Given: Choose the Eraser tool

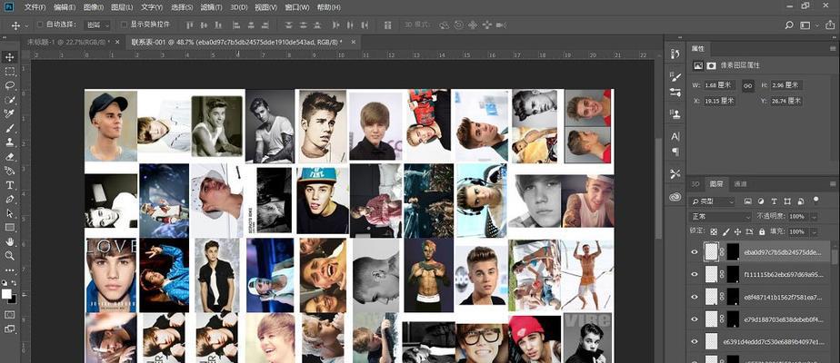Looking at the screenshot, I should coord(10,157).
